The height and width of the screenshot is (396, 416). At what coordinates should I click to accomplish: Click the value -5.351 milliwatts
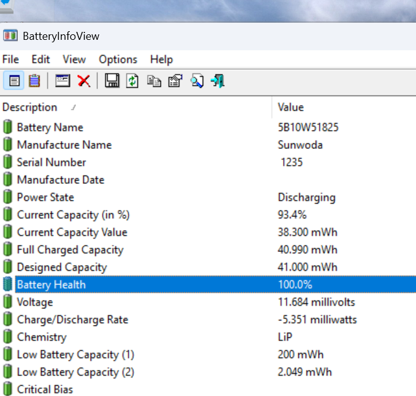pyautogui.click(x=317, y=319)
